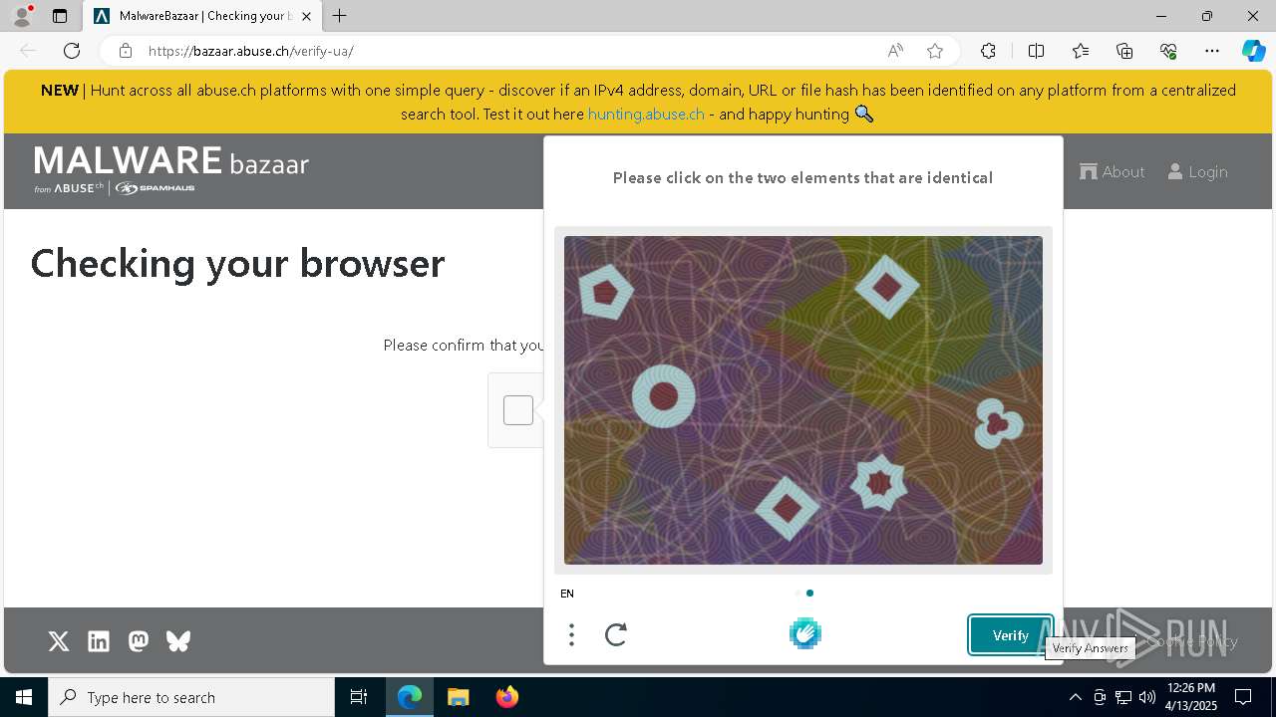
Task: Open the Mastodon social link
Action: (139, 641)
